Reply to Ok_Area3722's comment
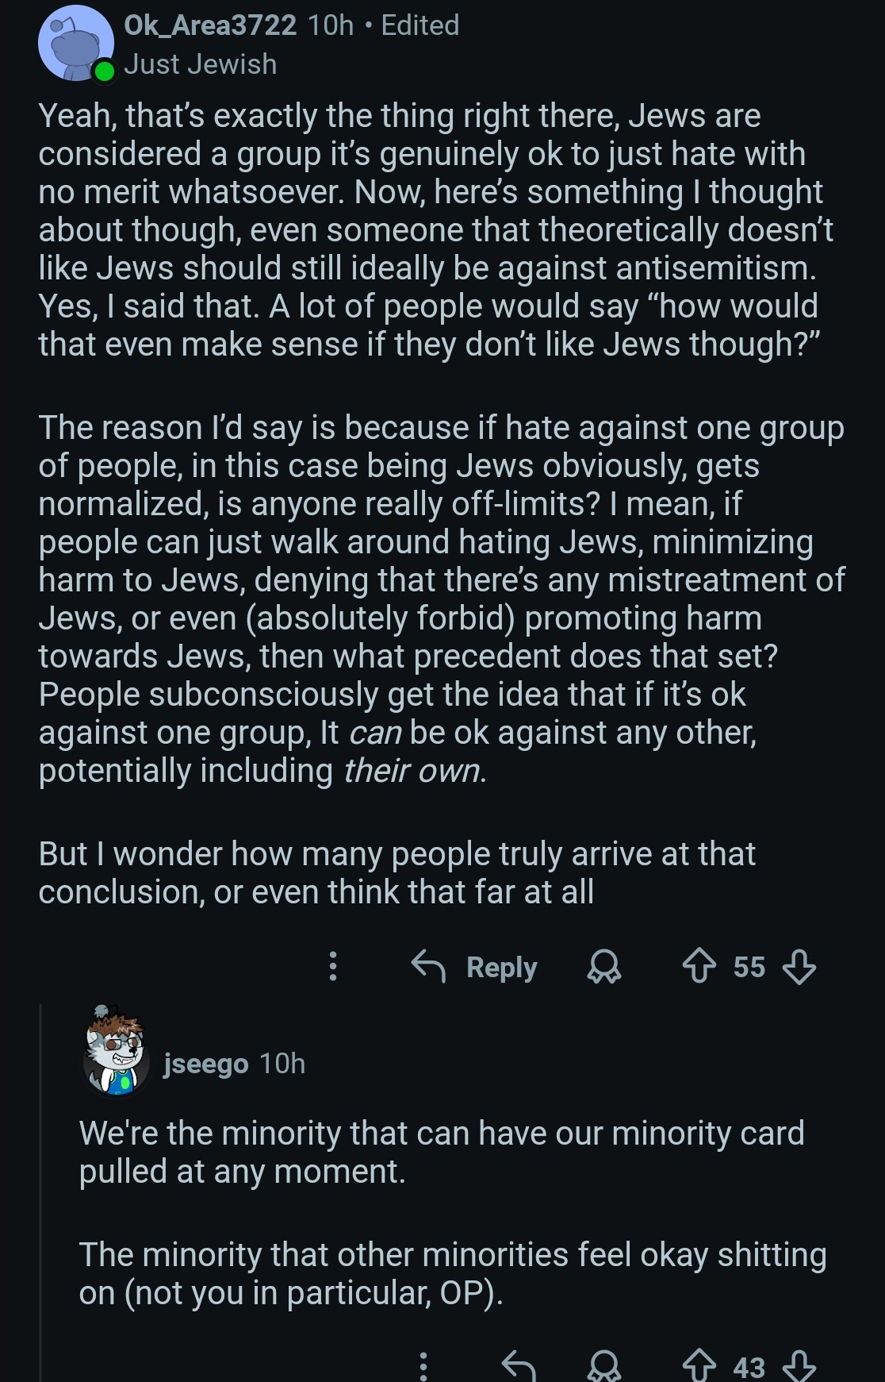 point(475,967)
